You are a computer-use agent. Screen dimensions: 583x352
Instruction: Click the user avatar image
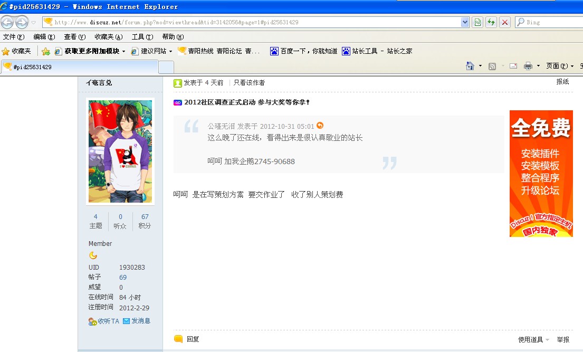click(120, 151)
